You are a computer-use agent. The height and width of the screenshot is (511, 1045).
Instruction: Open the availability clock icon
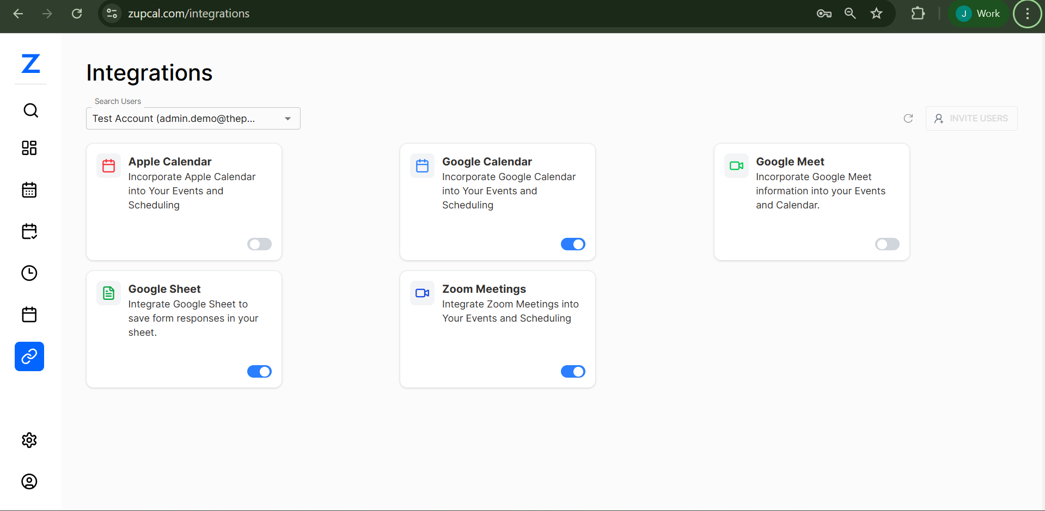(x=29, y=273)
